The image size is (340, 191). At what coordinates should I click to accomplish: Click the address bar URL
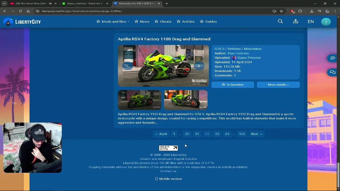tap(82, 11)
